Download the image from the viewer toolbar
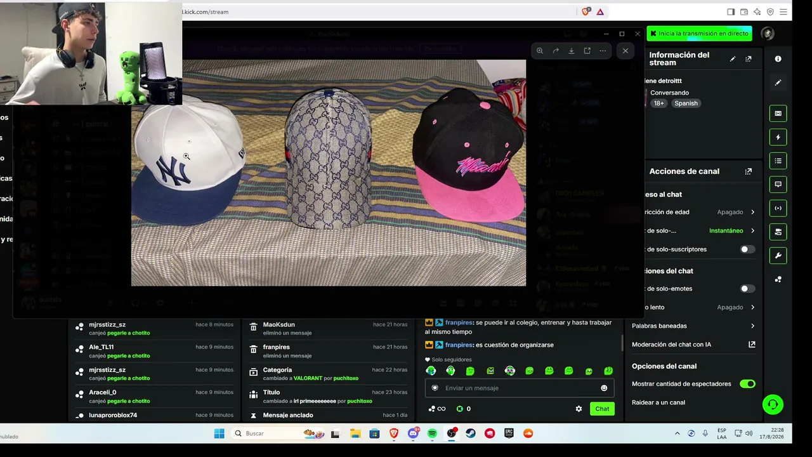 tap(571, 51)
